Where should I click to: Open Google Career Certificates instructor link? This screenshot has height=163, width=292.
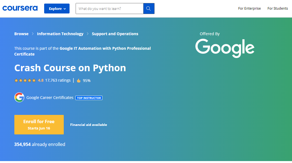click(x=50, y=98)
